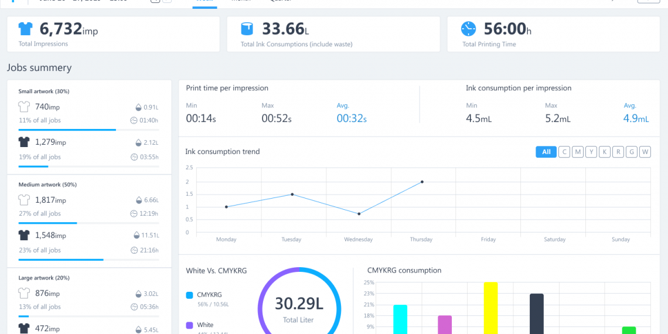Enable the W ink filter in trend chart
This screenshot has width=668, height=334.
click(645, 152)
